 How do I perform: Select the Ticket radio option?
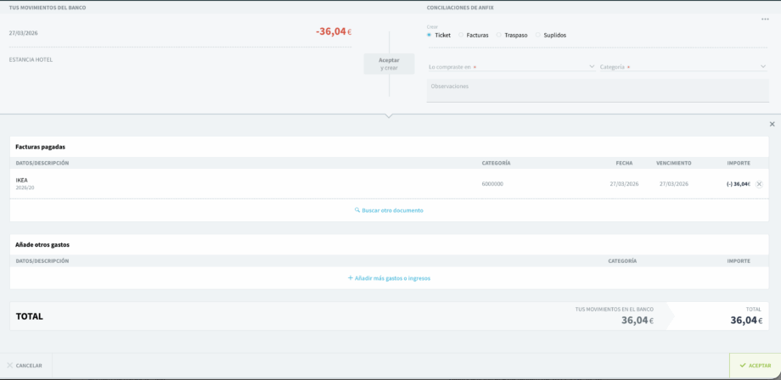coord(430,35)
